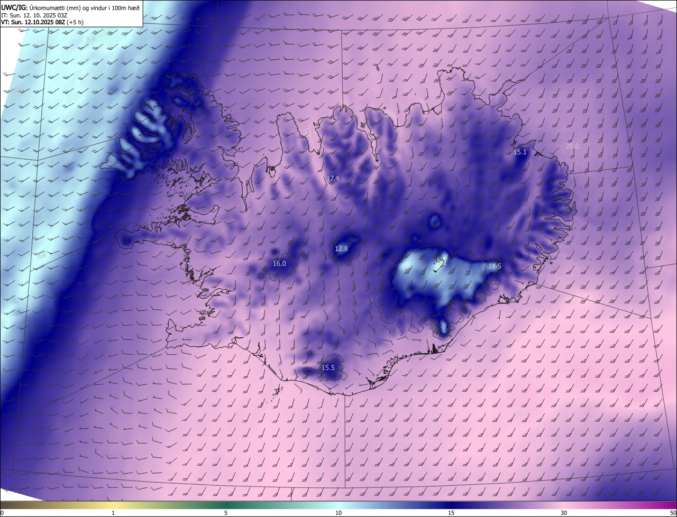This screenshot has width=677, height=517.
Task: Click the 15.1 value label on the map
Action: 520,152
